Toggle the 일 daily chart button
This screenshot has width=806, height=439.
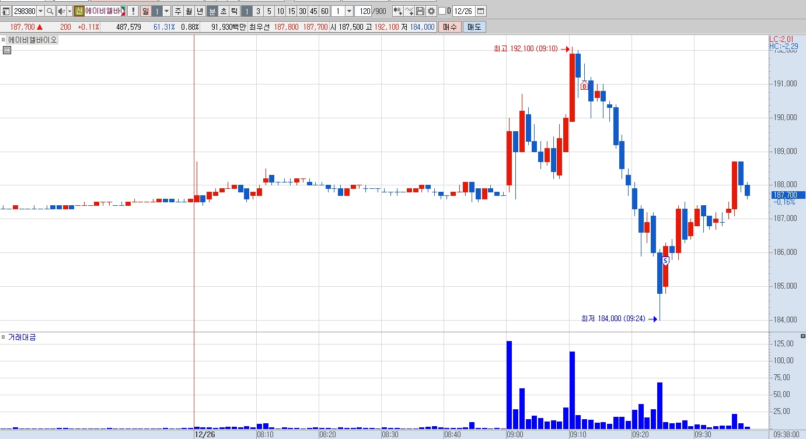[146, 11]
